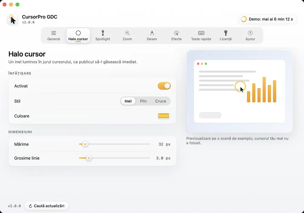Click Caută actualizări button

pyautogui.click(x=47, y=206)
